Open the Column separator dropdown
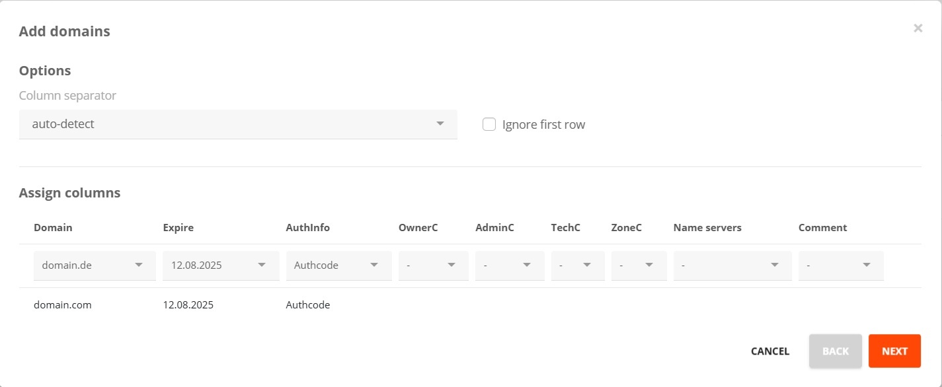Image resolution: width=942 pixels, height=387 pixels. pos(238,124)
